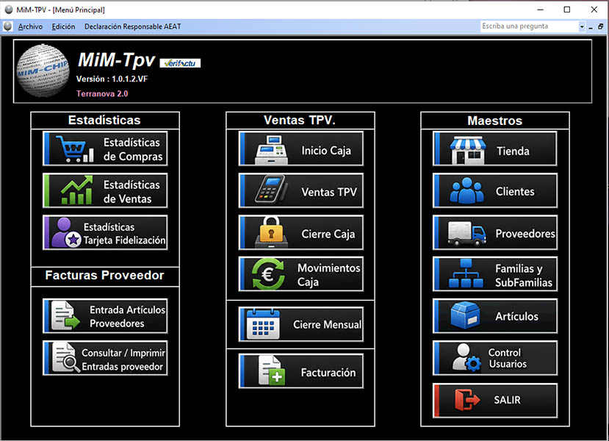Restore the inner menu document window

600,26
